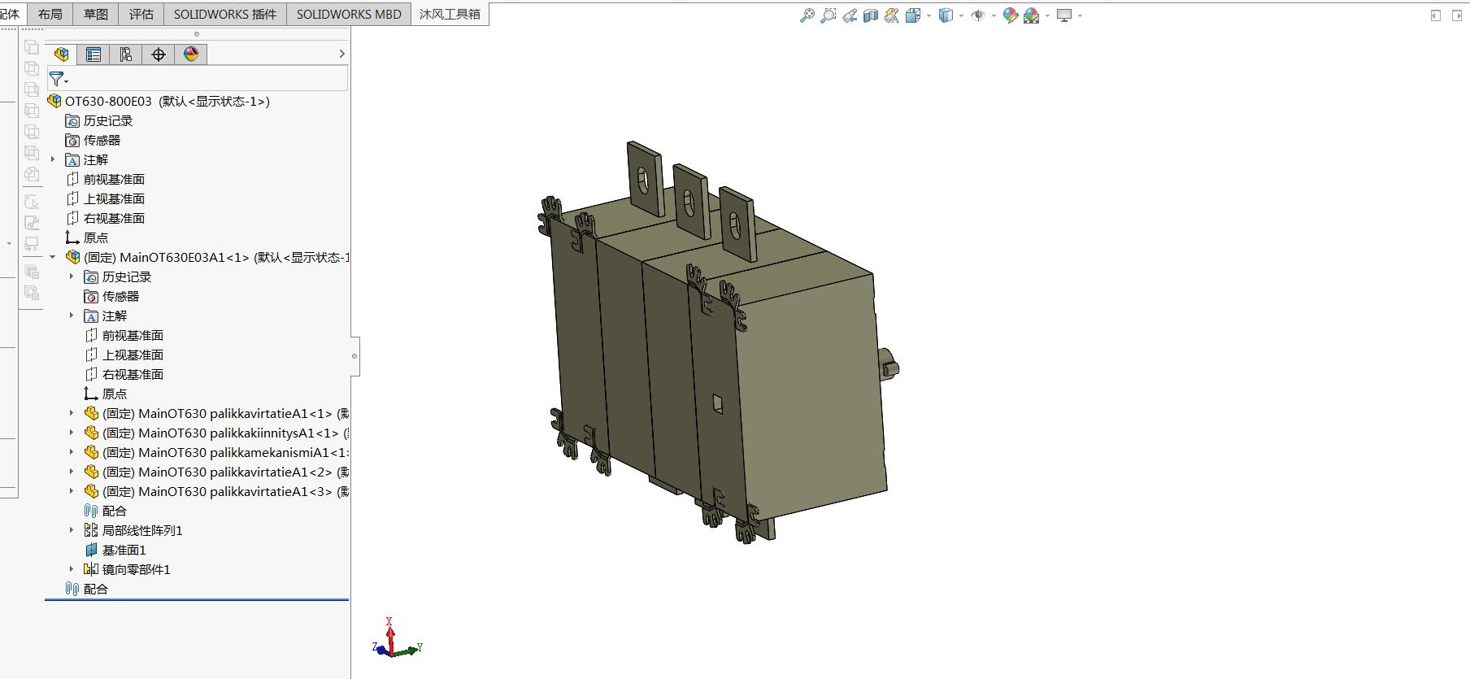Select top-level 前视基准面 plane
Viewport: 1470px width, 679px height.
(x=105, y=179)
